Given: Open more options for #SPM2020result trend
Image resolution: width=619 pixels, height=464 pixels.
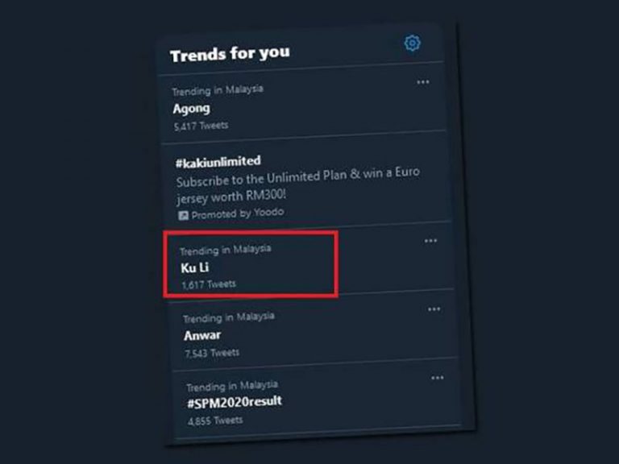Looking at the screenshot, I should 437,378.
